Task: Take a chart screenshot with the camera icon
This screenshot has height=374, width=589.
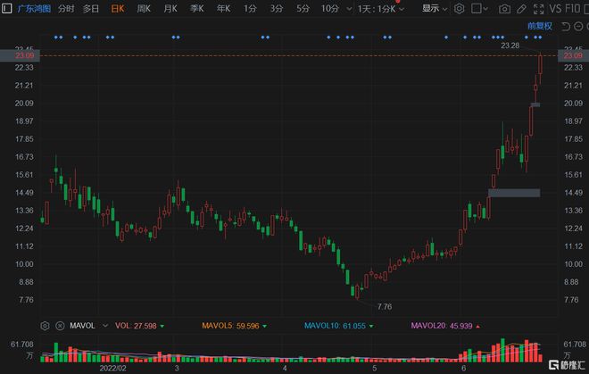Action: point(505,9)
